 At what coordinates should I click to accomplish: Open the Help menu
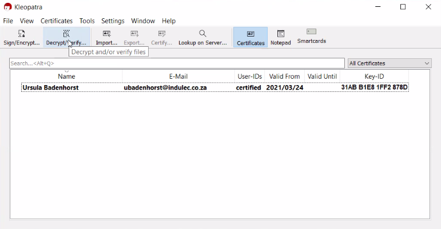click(x=169, y=21)
